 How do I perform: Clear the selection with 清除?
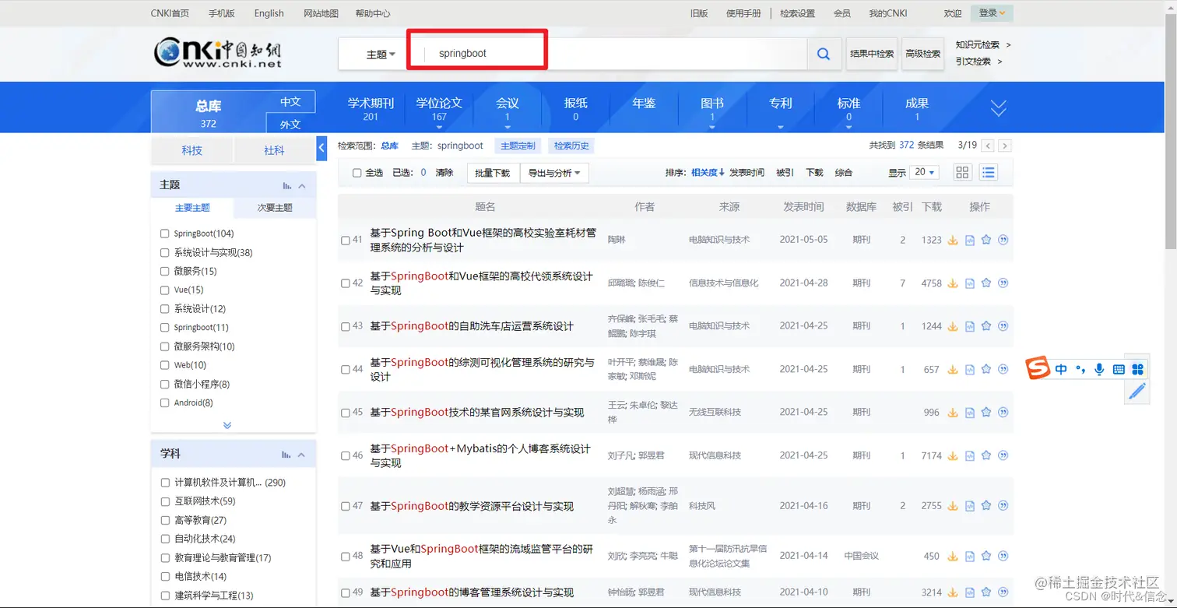[x=444, y=173]
